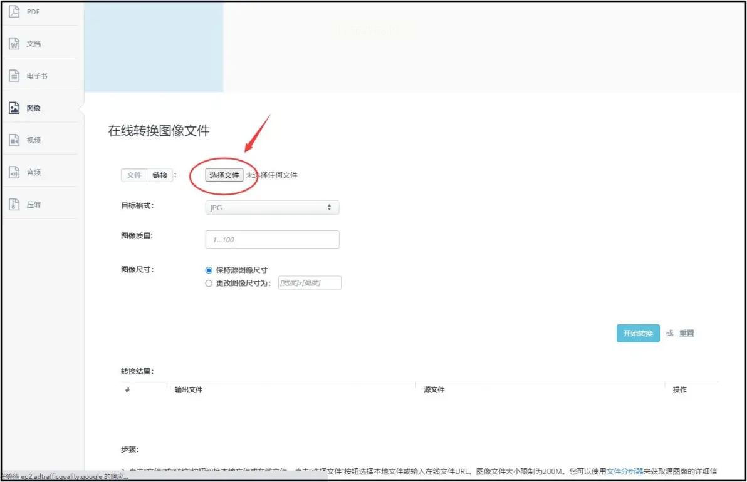This screenshot has height=482, width=747.
Task: Open the e-book (电子书) sidebar icon
Action: [14, 76]
